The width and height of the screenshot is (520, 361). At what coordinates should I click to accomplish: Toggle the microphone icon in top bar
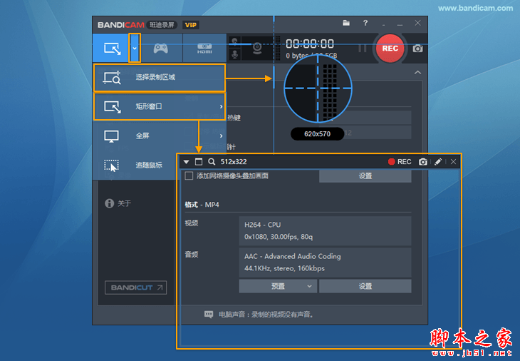tap(235, 54)
